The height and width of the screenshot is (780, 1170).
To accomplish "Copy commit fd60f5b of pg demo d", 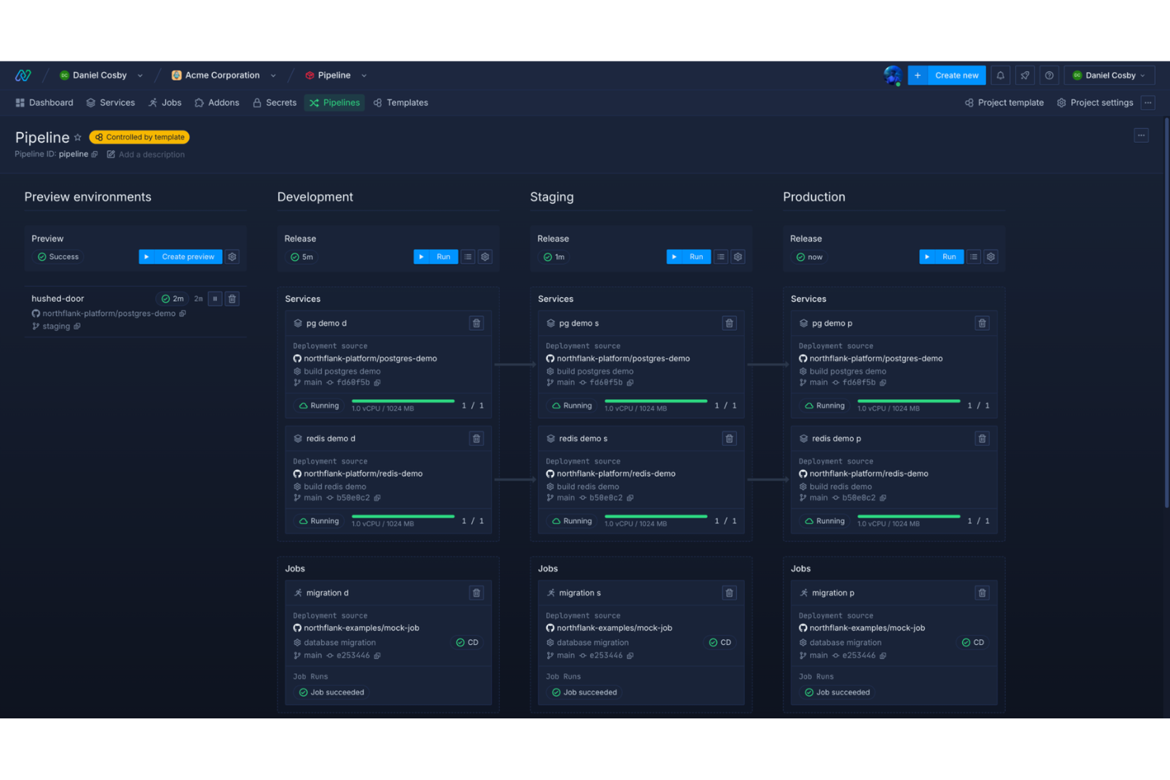I will pyautogui.click(x=377, y=382).
